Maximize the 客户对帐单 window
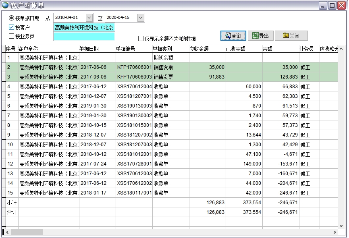Image resolution: width=349 pixels, height=238 pixels. click(332, 5)
